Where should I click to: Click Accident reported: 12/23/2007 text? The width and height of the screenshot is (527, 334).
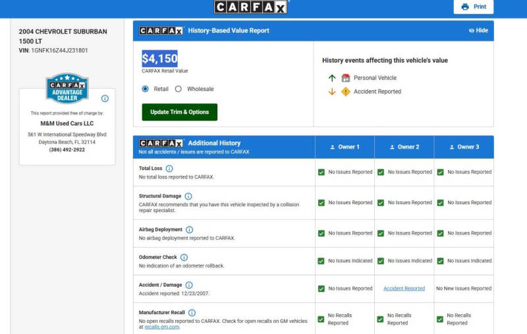tap(174, 293)
